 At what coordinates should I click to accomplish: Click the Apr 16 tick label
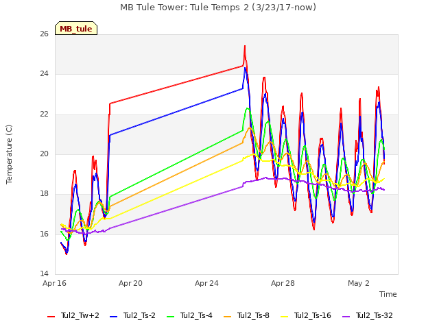tap(55, 283)
